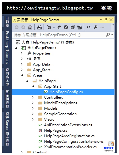The height and width of the screenshot is (155, 119).
Task: Expand the Models folder
Action: click(x=33, y=108)
